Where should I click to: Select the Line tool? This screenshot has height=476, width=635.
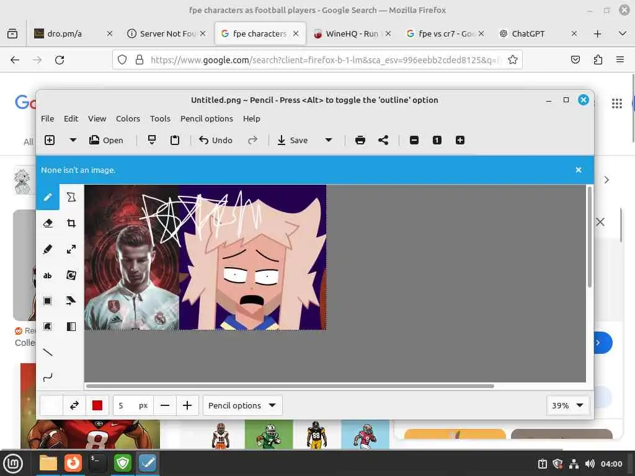47,352
